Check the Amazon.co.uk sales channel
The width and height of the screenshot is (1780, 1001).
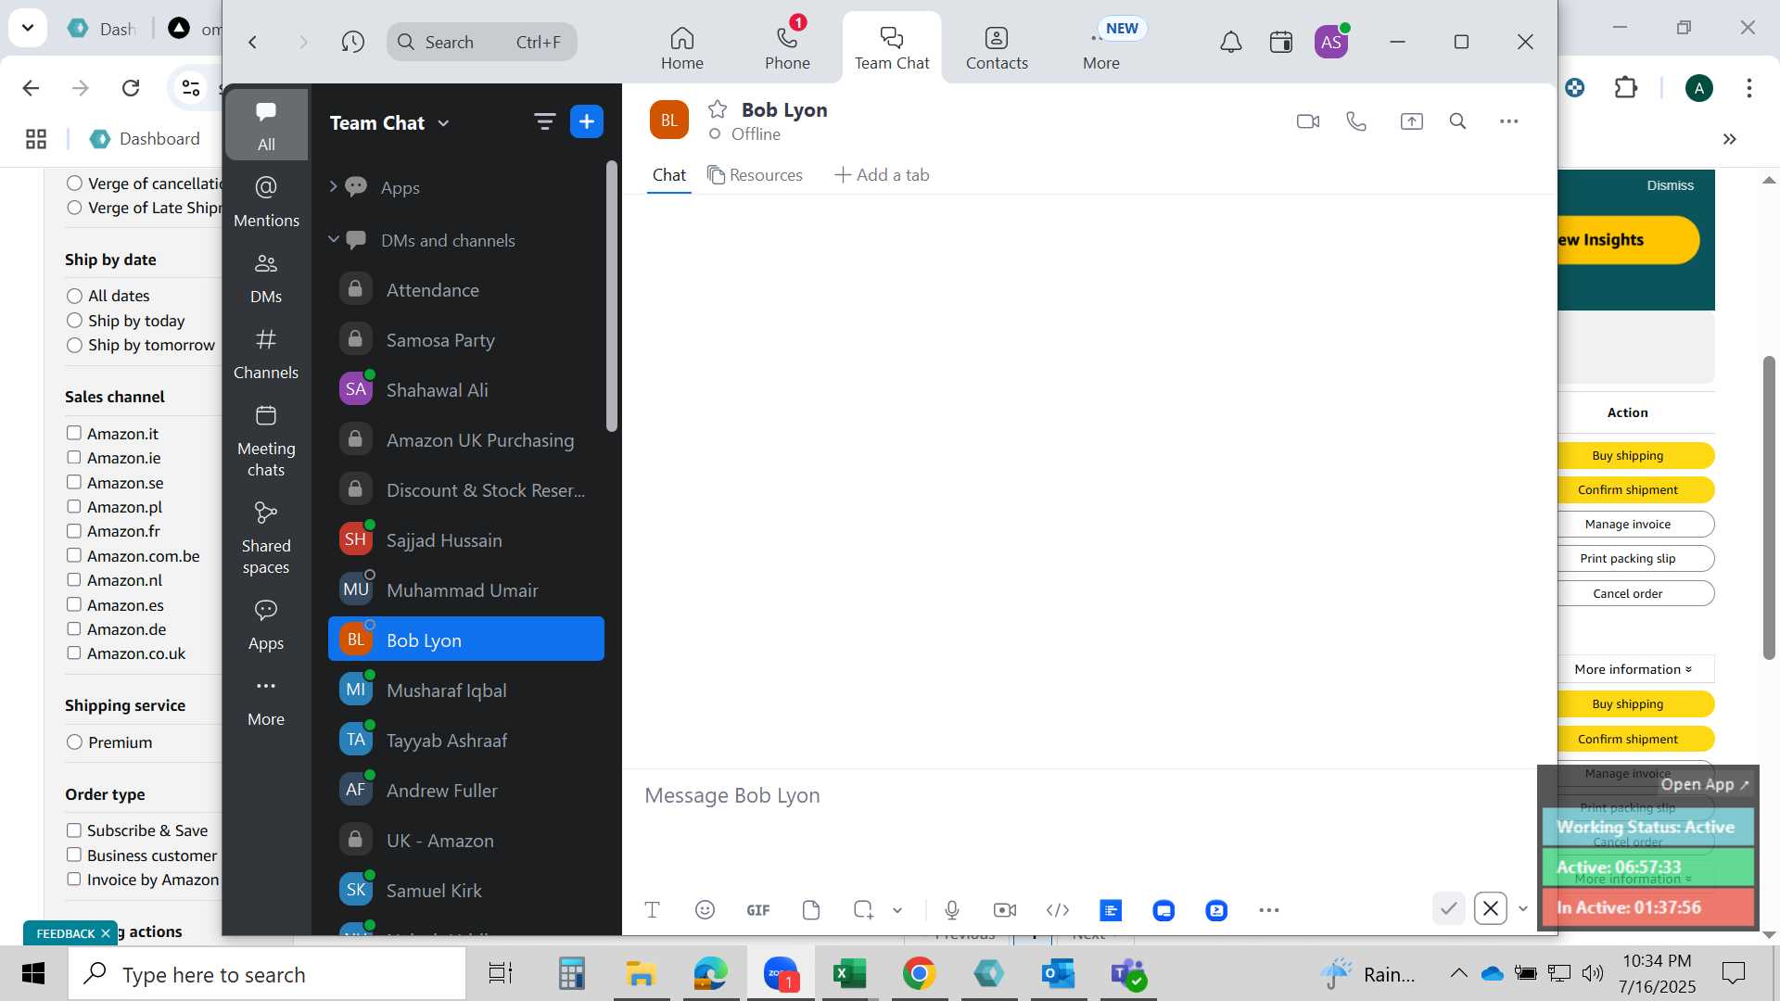pyautogui.click(x=74, y=653)
